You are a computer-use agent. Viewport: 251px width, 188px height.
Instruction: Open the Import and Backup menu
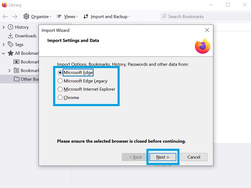tap(107, 17)
